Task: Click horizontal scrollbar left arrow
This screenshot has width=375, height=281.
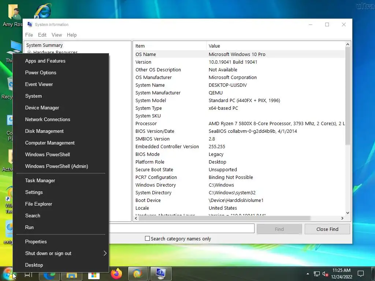Action: pos(136,218)
